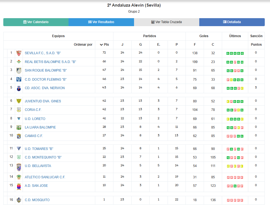
Task: Click the A.D. San Jose crest icon
Action: point(19,187)
